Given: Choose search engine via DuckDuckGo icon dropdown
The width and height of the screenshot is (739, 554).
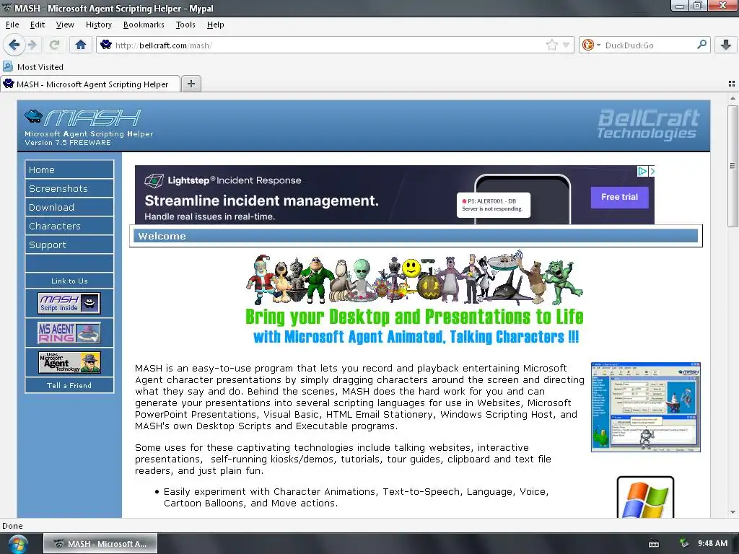Looking at the screenshot, I should coord(591,45).
